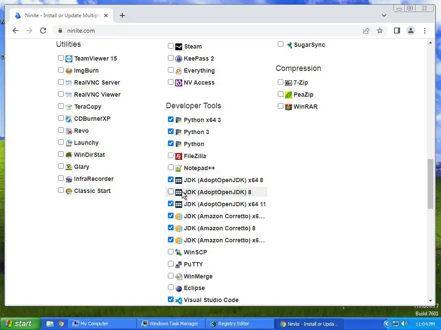Click the FileZilla icon
The image size is (441, 330).
click(179, 156)
